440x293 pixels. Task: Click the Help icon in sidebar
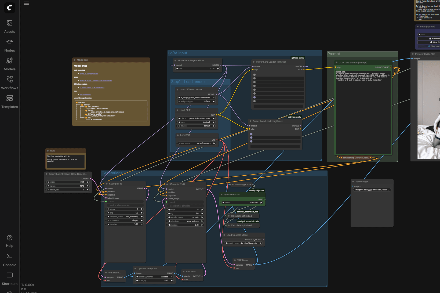(10, 241)
